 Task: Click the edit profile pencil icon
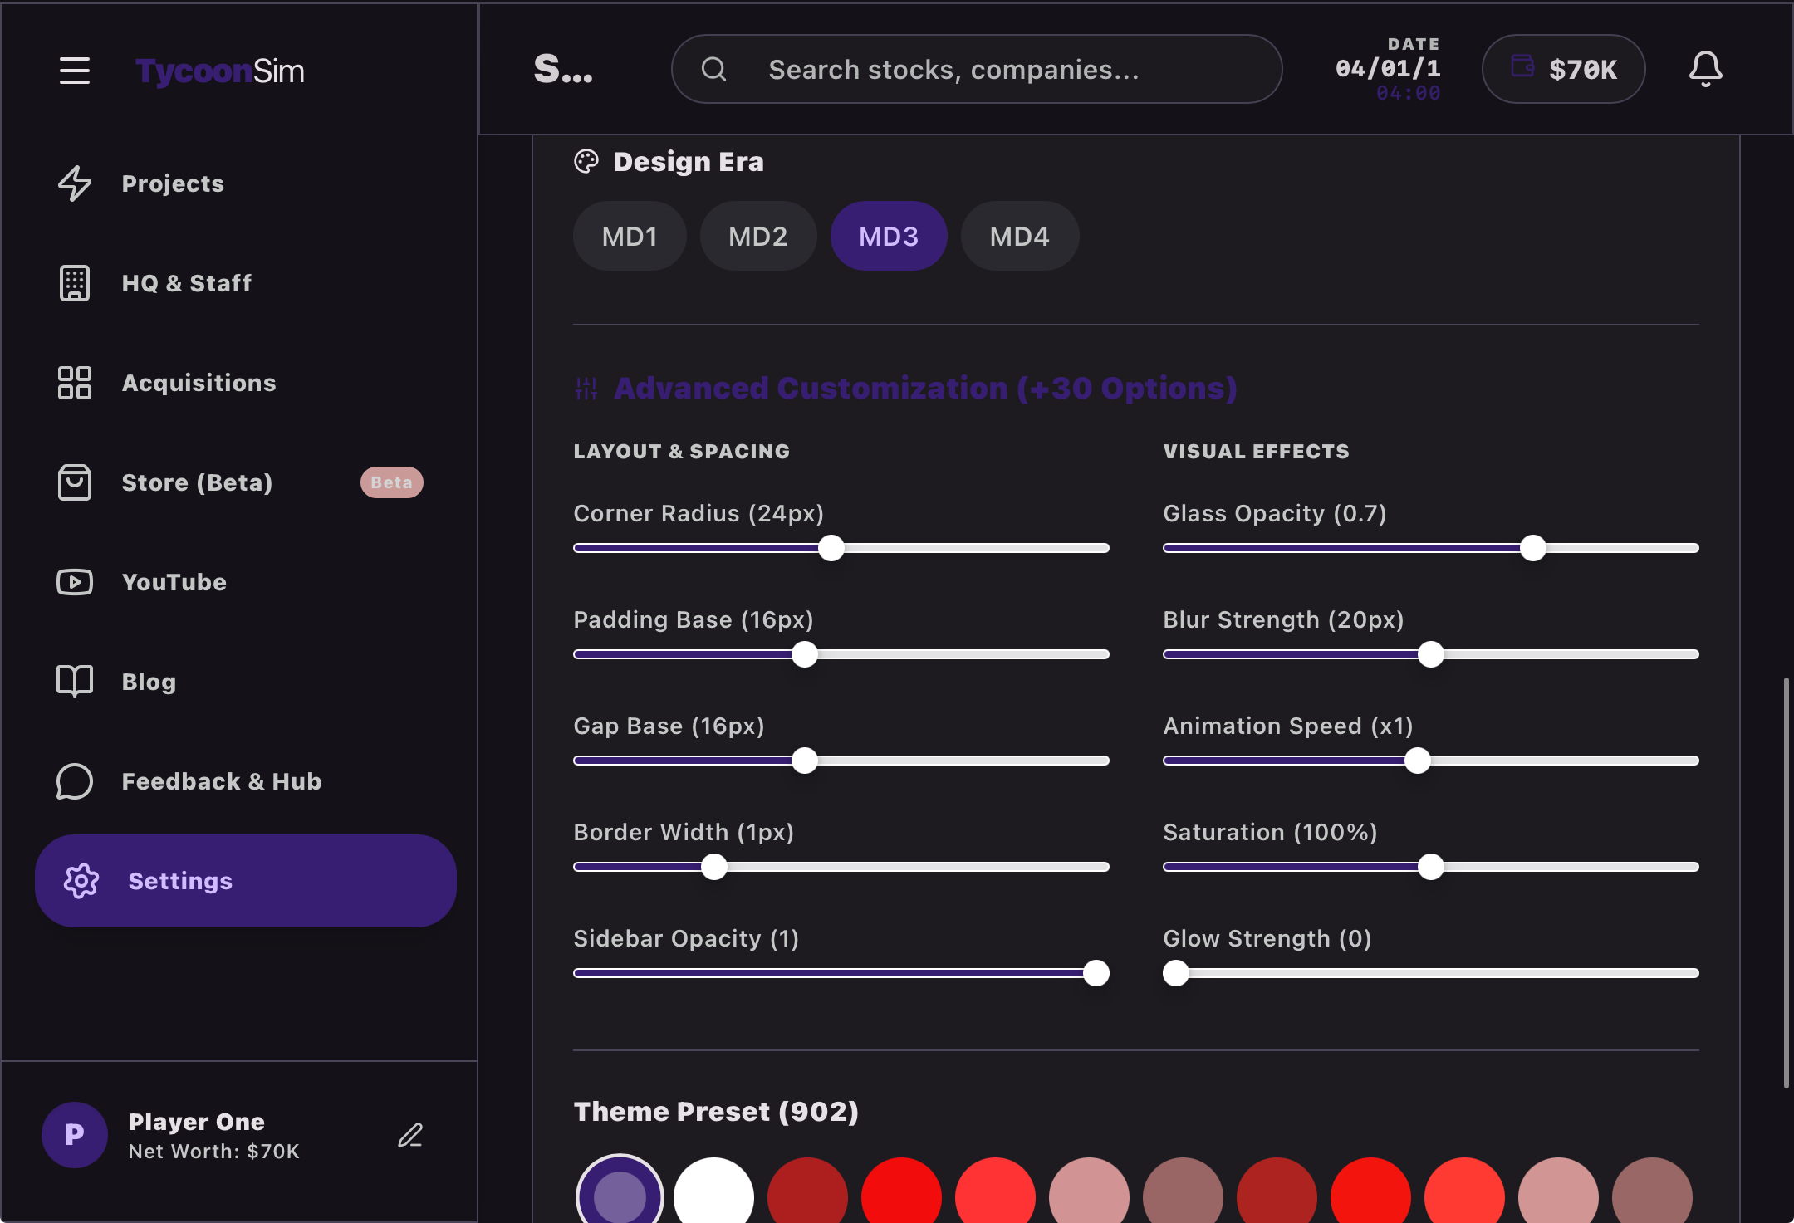click(410, 1135)
